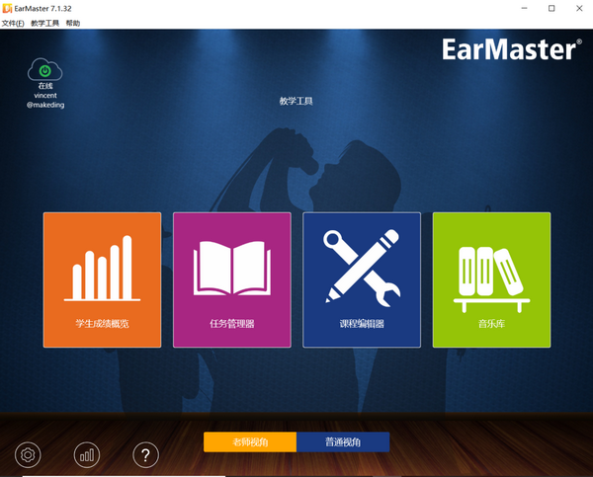Open the 音乐库 bookshelf tile

point(491,279)
